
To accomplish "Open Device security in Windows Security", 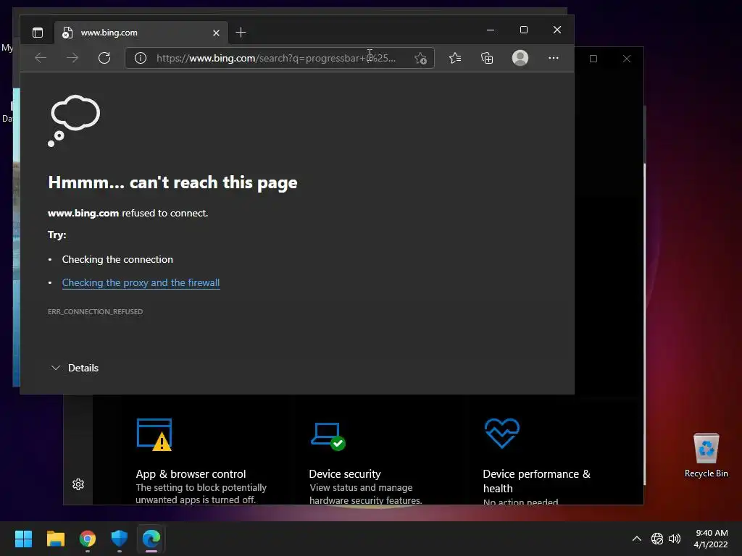I will click(365, 461).
